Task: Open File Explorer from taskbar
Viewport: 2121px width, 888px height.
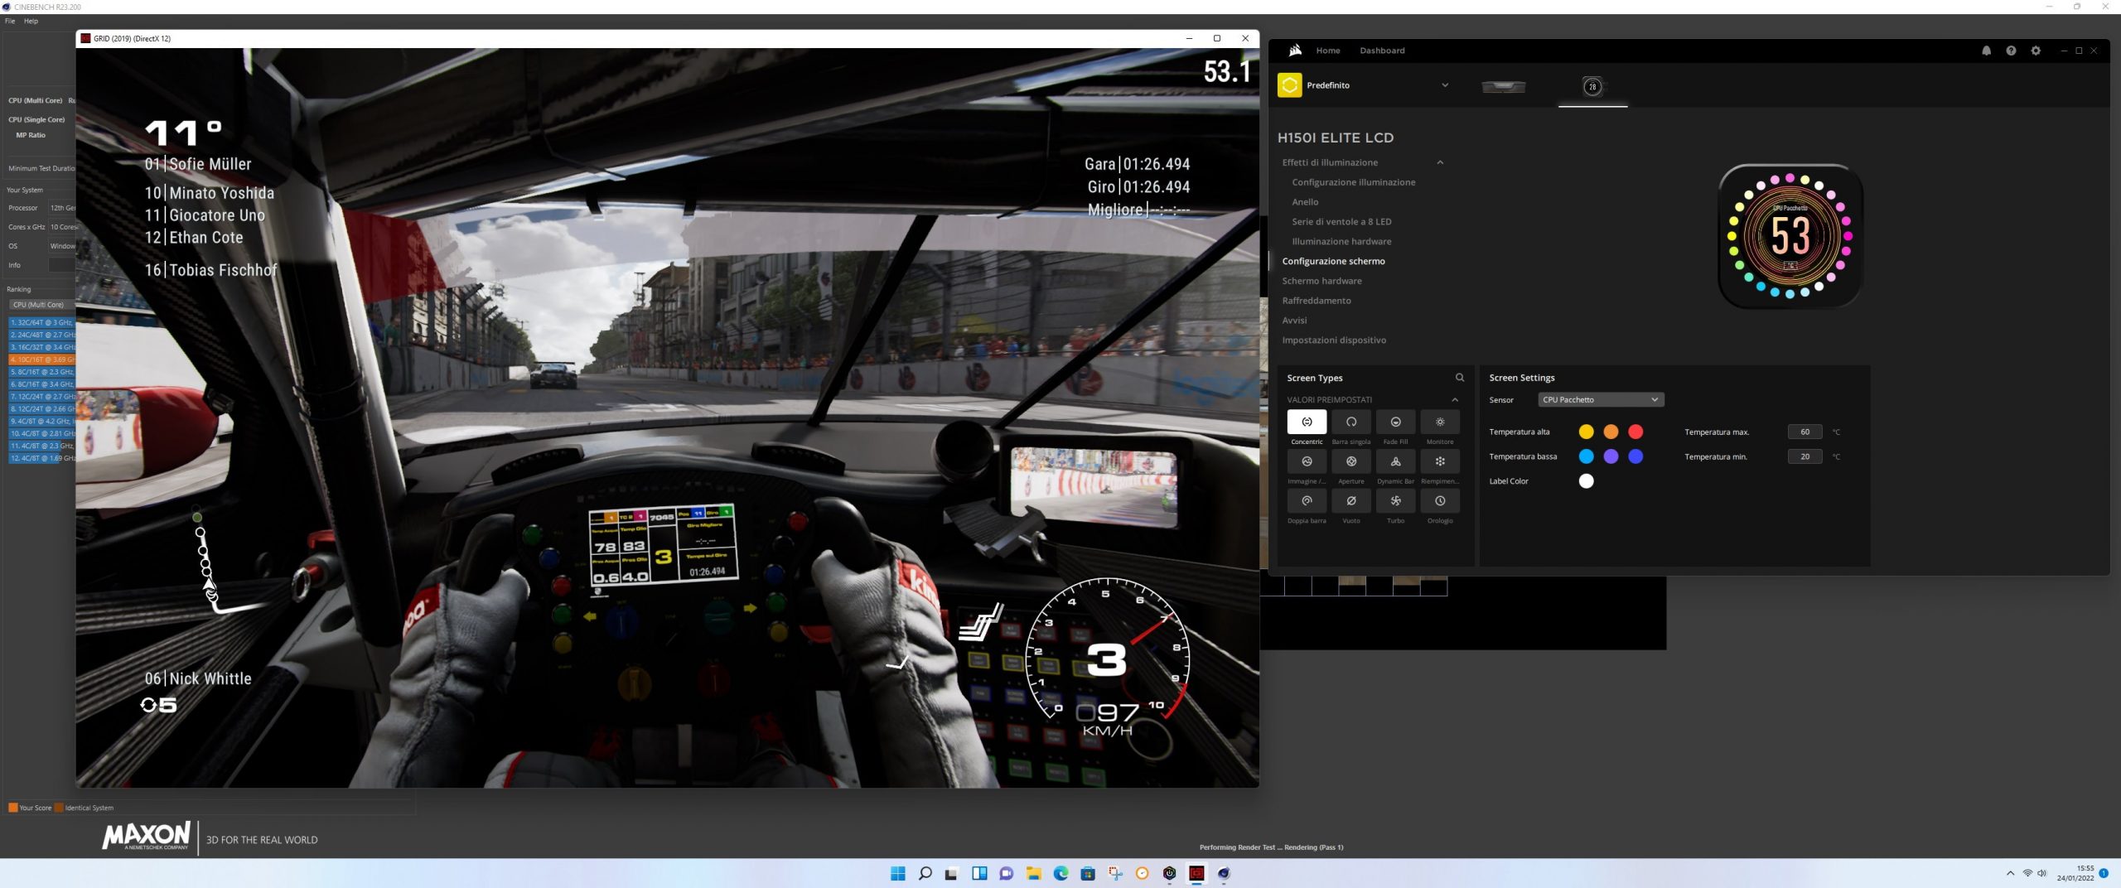Action: coord(1033,873)
